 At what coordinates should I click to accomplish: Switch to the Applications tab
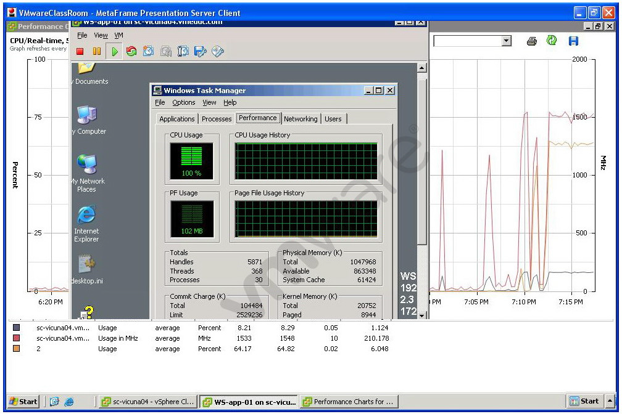177,119
